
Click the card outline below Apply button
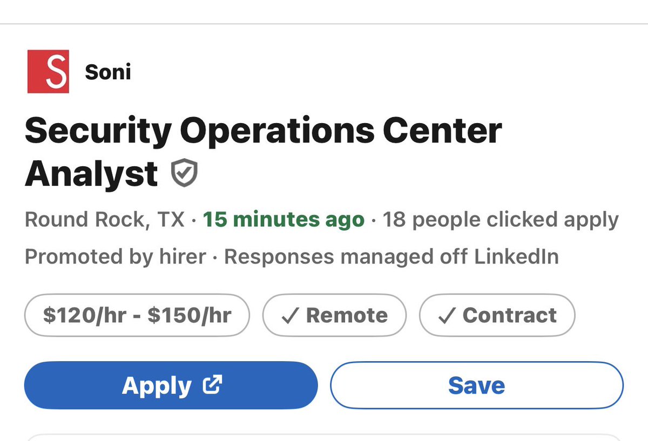pyautogui.click(x=324, y=437)
